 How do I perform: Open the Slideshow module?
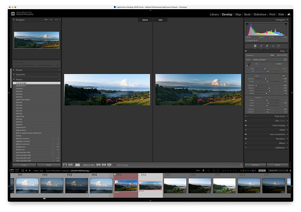260,14
